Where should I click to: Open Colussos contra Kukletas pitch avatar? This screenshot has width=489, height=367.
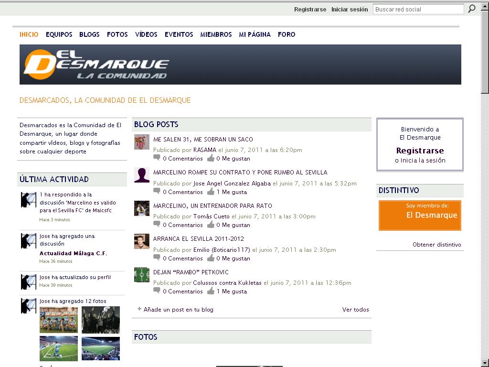pos(141,275)
